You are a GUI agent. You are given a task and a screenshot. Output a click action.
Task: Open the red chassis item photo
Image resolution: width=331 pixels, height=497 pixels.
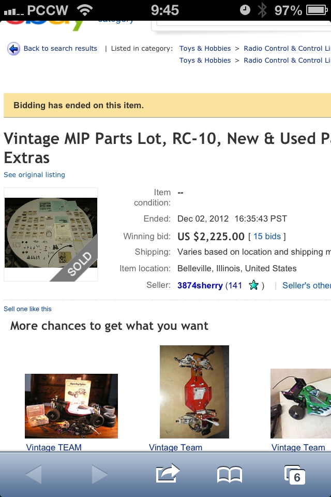coord(194,392)
